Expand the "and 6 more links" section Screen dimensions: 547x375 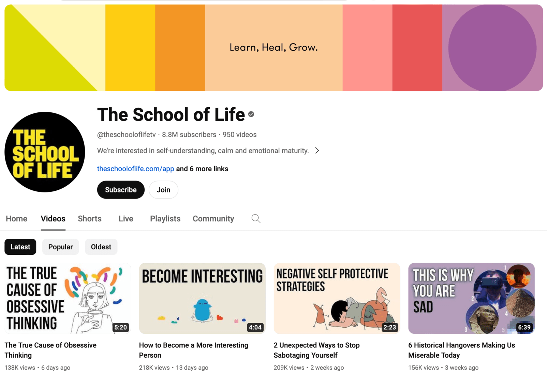202,169
